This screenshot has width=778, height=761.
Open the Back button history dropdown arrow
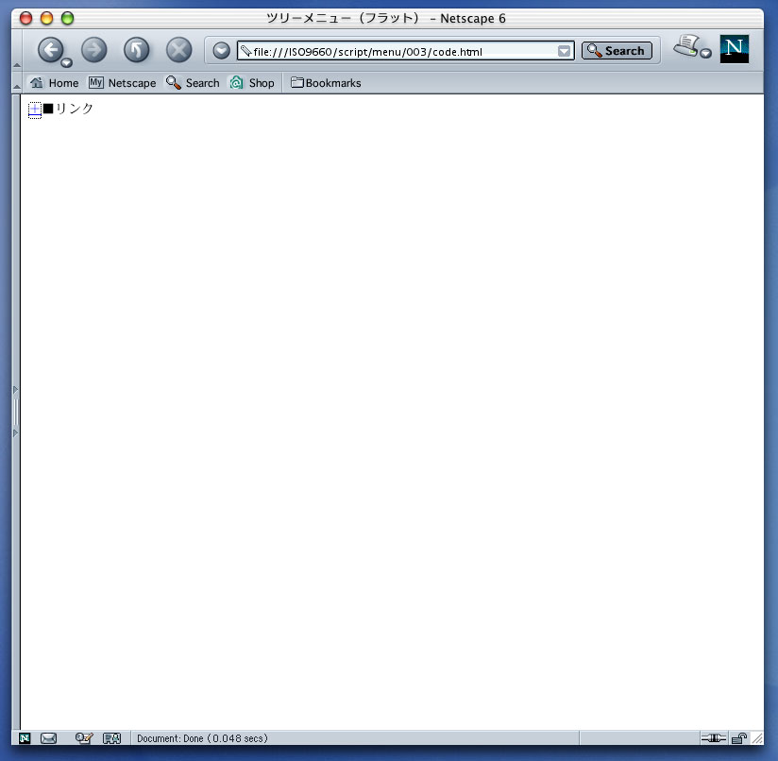(x=66, y=63)
